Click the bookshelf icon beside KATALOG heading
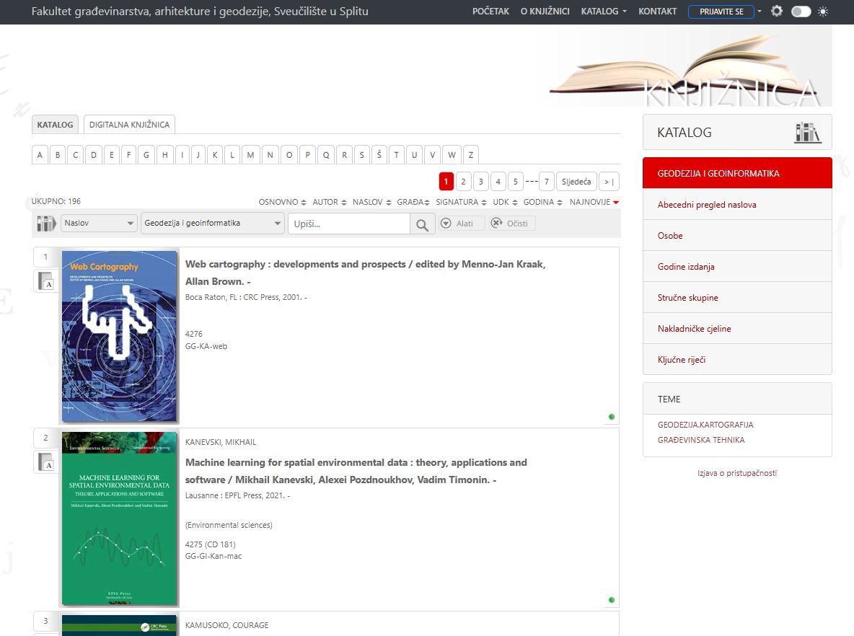The width and height of the screenshot is (854, 636). coord(807,133)
